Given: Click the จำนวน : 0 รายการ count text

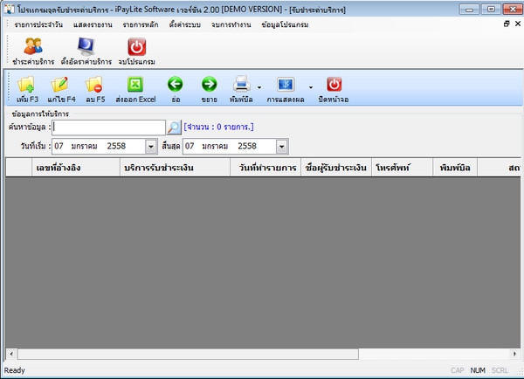Looking at the screenshot, I should (218, 127).
